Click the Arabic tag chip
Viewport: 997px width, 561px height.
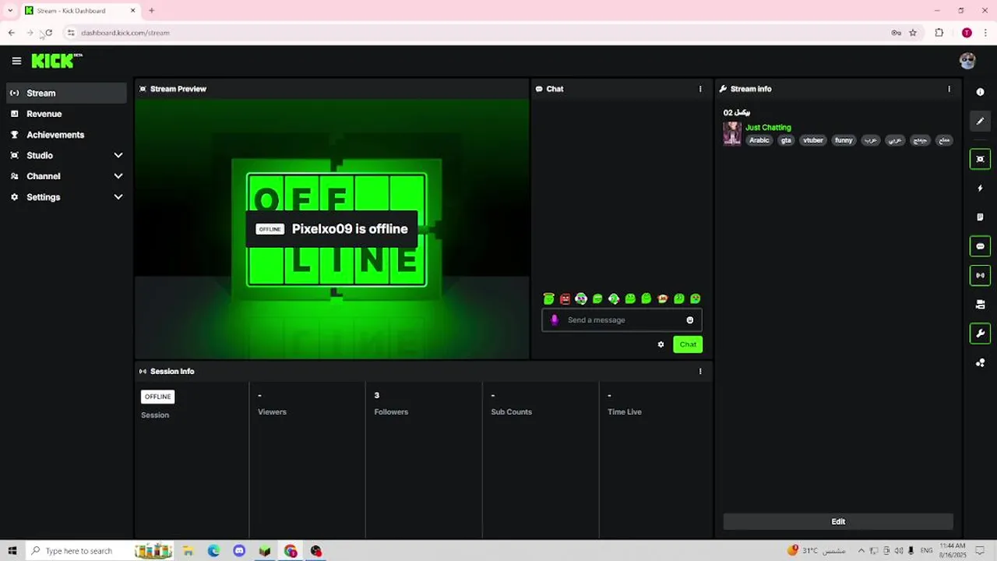tap(759, 140)
